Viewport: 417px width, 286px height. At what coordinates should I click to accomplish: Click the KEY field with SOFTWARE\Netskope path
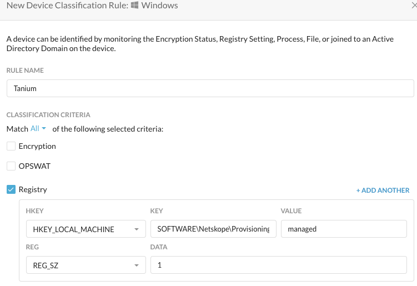tap(213, 229)
